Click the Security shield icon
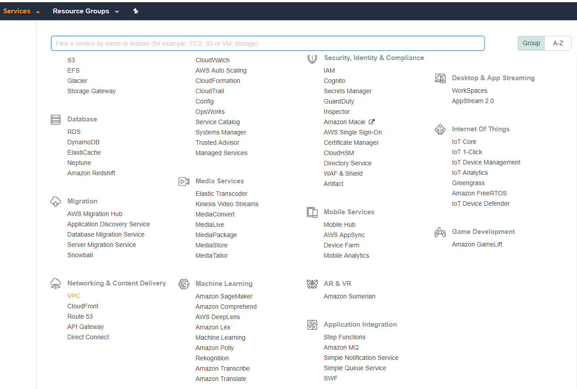 click(312, 58)
